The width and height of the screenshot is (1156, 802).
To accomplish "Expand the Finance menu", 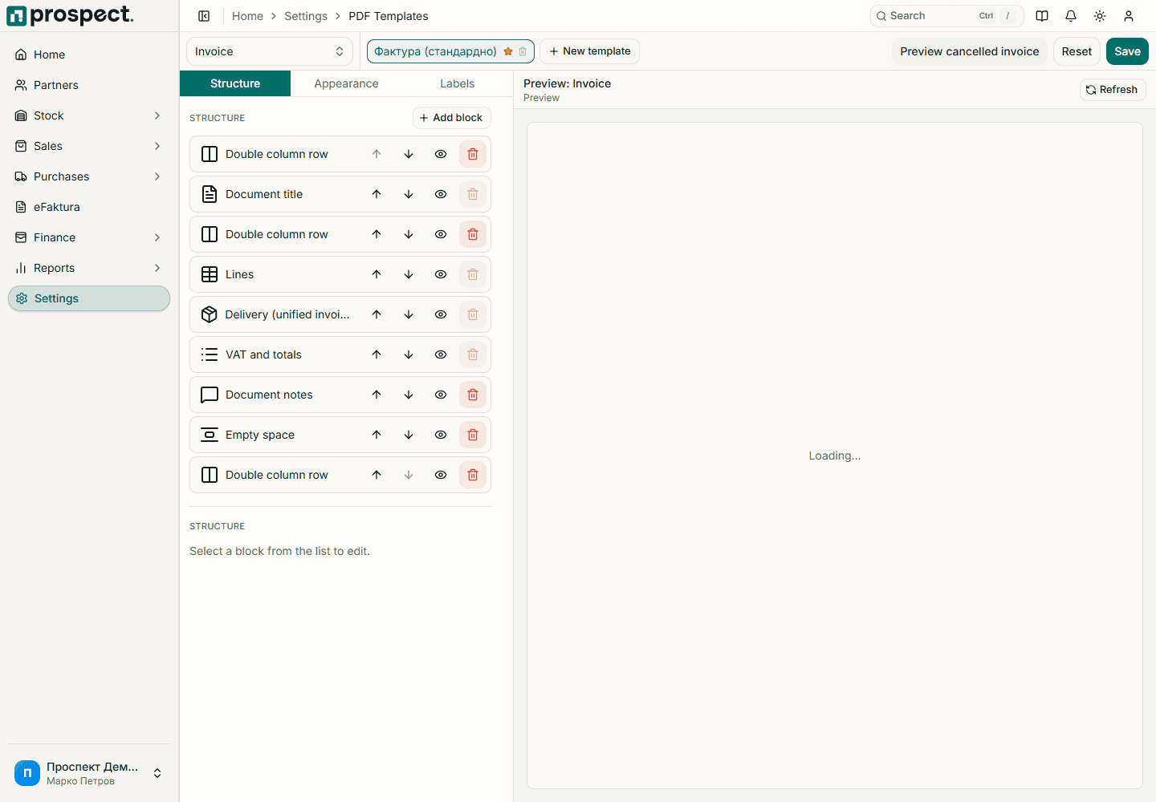I will (x=89, y=237).
